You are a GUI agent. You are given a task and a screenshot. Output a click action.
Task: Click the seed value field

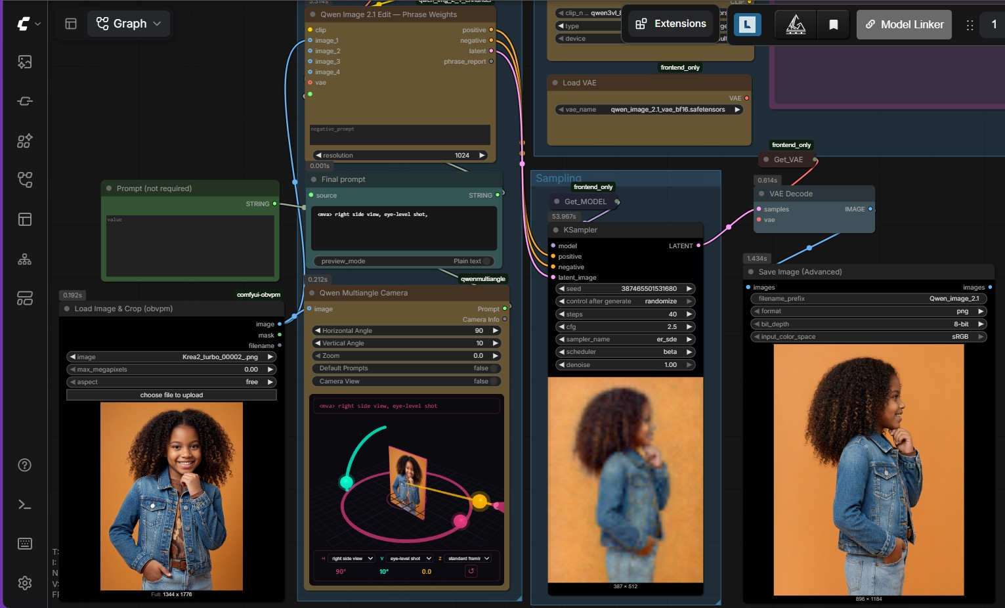625,289
